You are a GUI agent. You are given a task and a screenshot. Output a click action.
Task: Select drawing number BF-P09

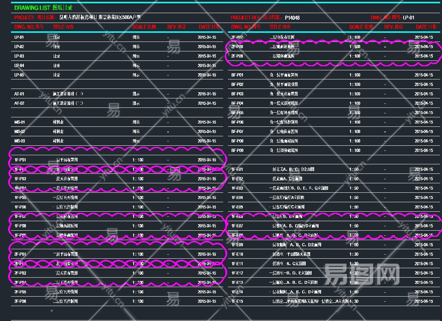[x=237, y=150]
